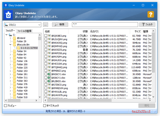Click the yellow help question mark icon

click(x=151, y=14)
